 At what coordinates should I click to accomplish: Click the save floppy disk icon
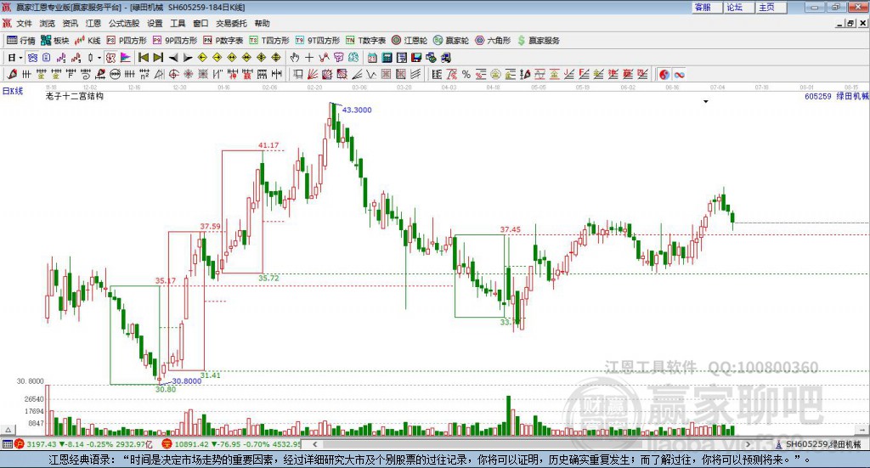[416, 58]
